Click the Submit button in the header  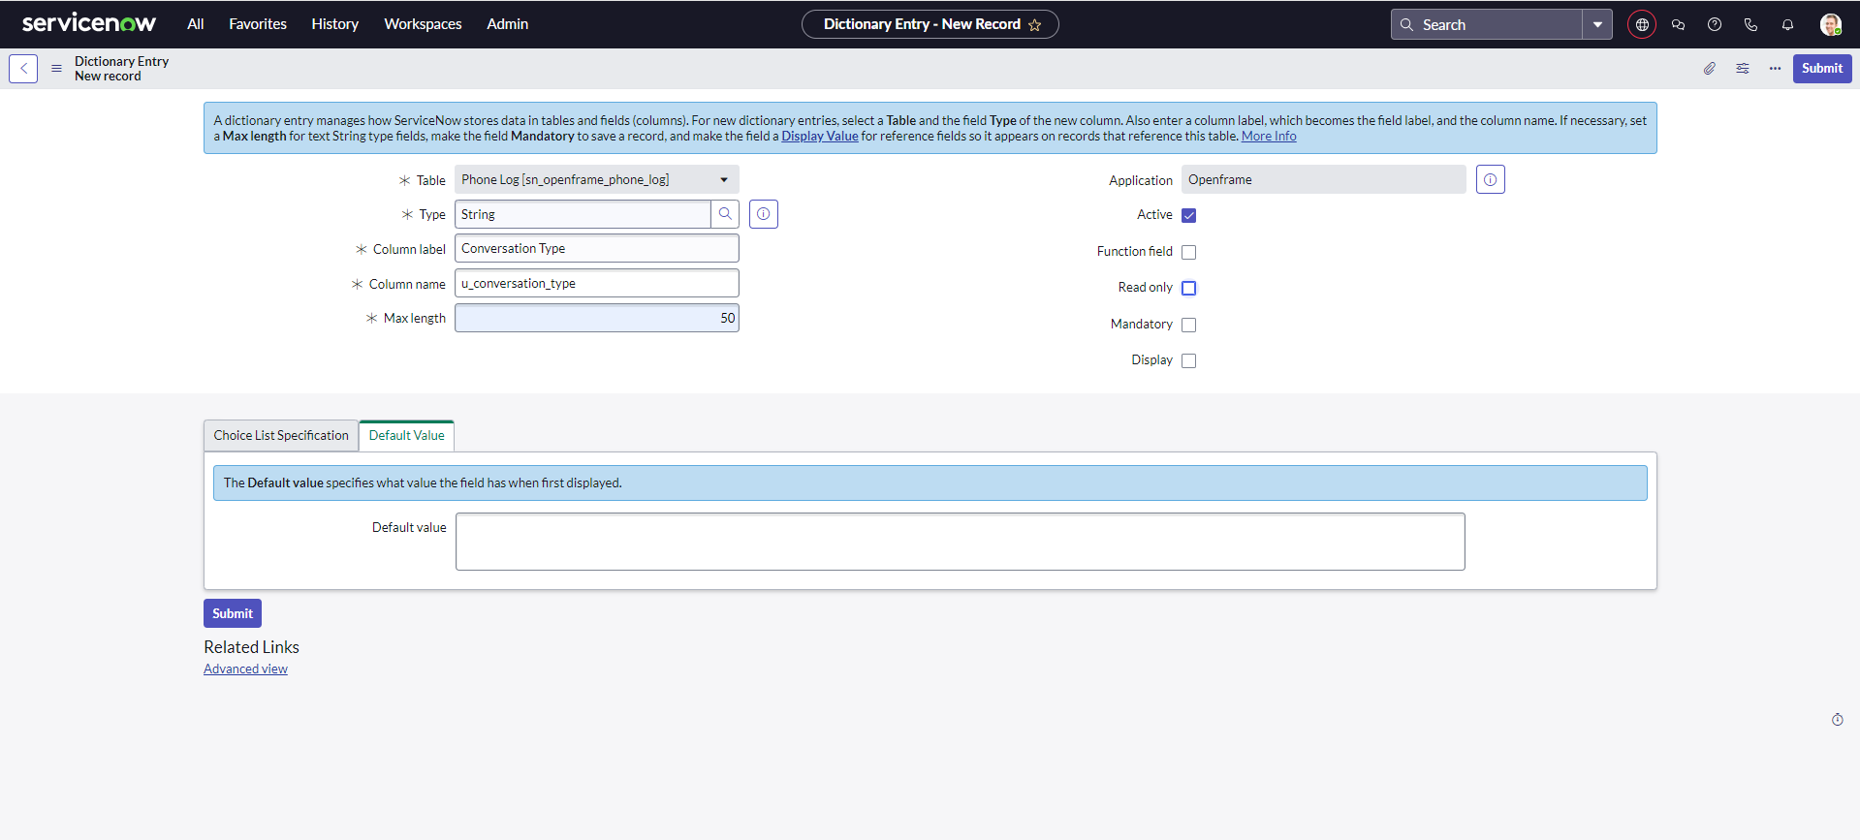click(x=1821, y=69)
